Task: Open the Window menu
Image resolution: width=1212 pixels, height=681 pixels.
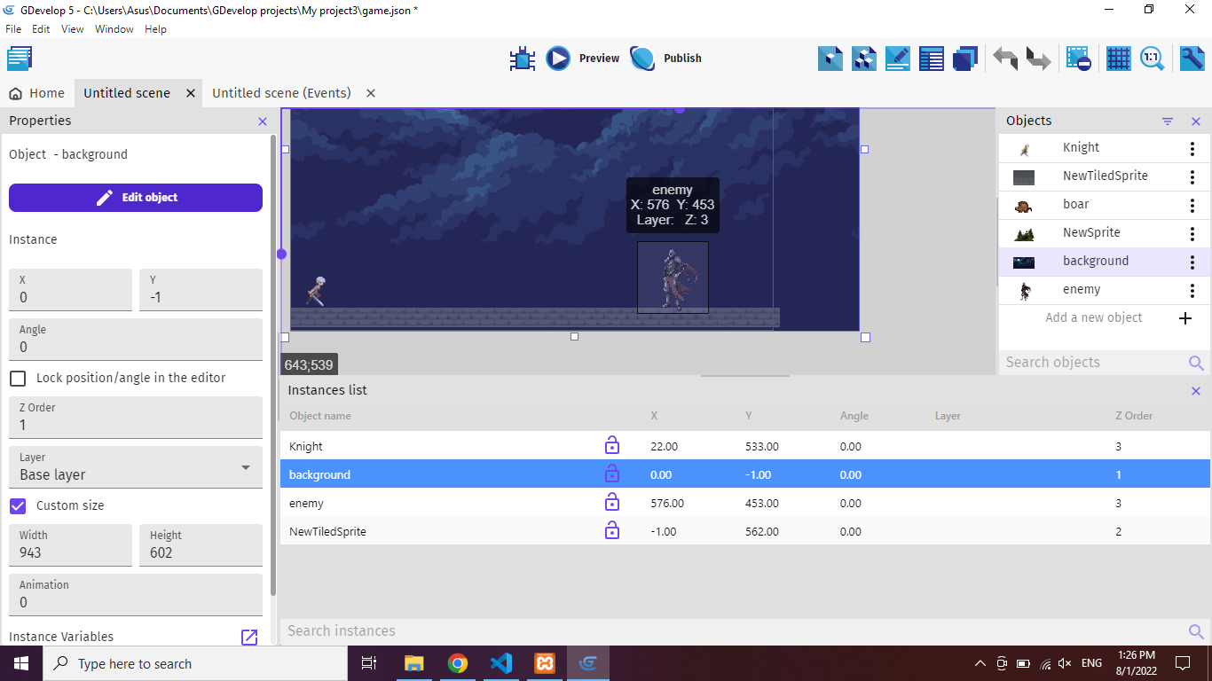Action: click(x=114, y=29)
